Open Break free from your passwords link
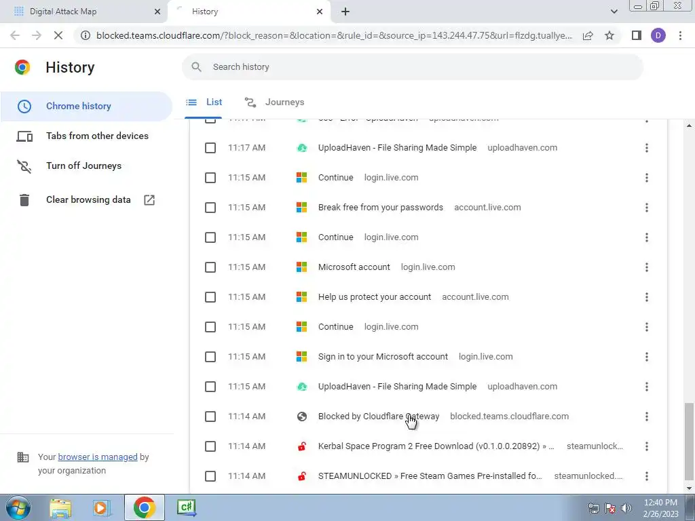The width and height of the screenshot is (695, 521). coord(380,208)
